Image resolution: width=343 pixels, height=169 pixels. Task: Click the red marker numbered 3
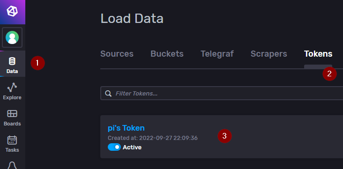[224, 136]
